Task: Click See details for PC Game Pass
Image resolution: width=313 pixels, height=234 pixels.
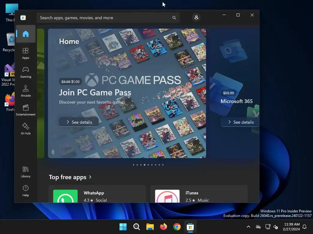Action: tap(79, 122)
